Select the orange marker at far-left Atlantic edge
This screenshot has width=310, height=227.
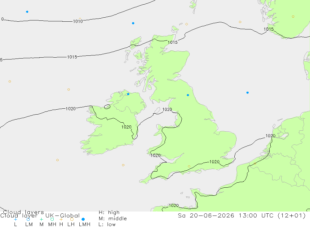10,81
